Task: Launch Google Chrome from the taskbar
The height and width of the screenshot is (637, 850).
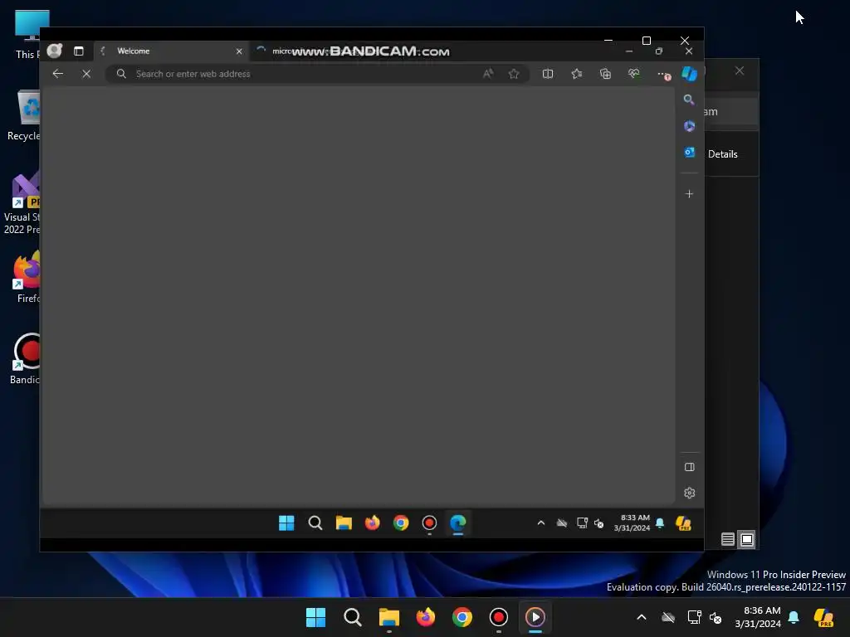Action: 462,617
